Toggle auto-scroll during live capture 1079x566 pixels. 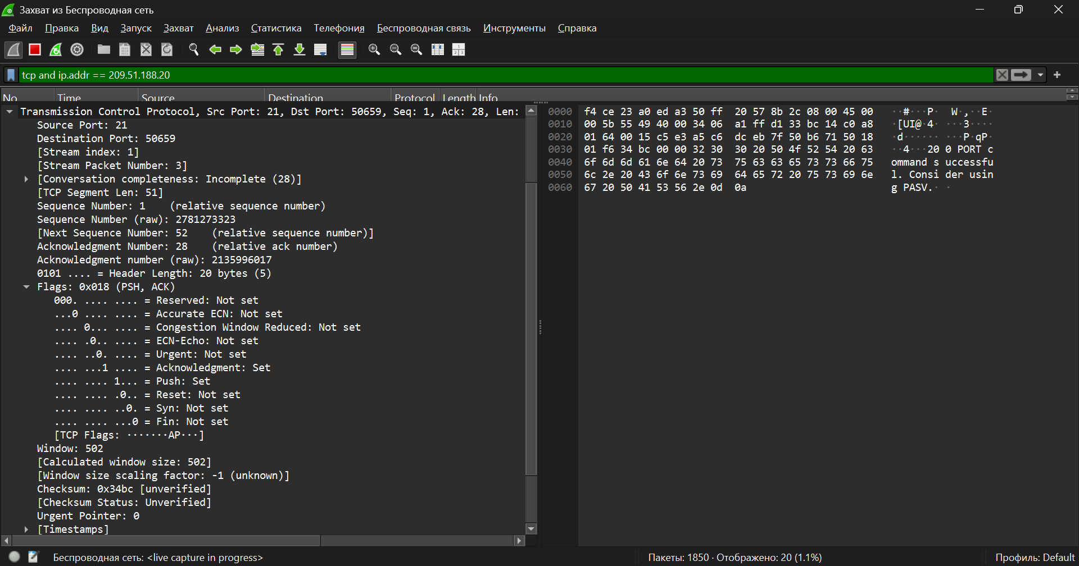click(320, 50)
